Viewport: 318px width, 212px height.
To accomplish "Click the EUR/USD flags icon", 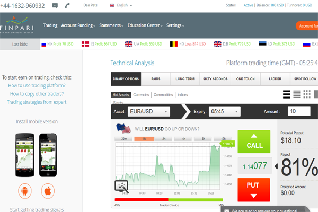I will tap(123, 128).
